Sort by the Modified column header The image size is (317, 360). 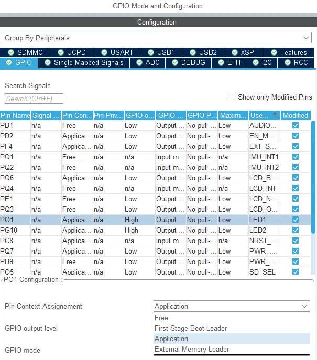296,115
